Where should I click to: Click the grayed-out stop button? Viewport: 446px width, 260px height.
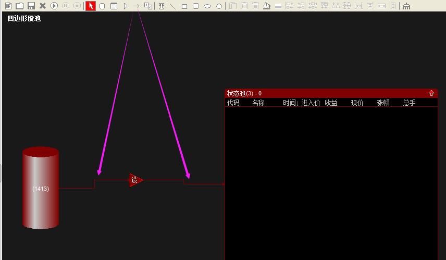click(x=77, y=6)
